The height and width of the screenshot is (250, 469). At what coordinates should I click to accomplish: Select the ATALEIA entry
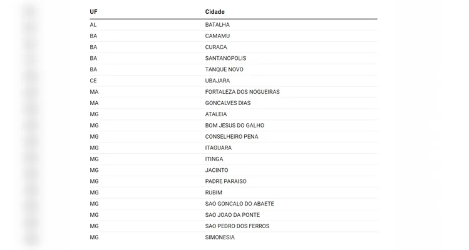(x=216, y=114)
